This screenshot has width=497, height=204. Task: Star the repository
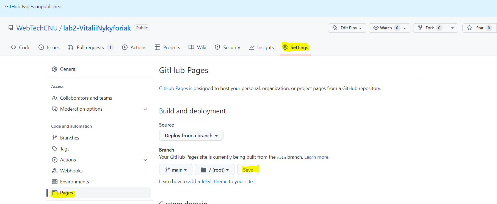(479, 28)
